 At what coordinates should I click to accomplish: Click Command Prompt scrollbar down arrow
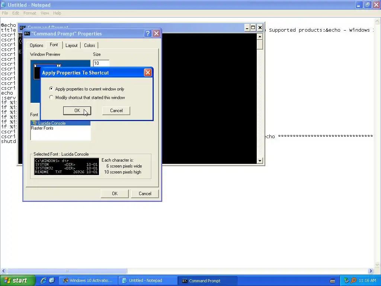point(260,161)
